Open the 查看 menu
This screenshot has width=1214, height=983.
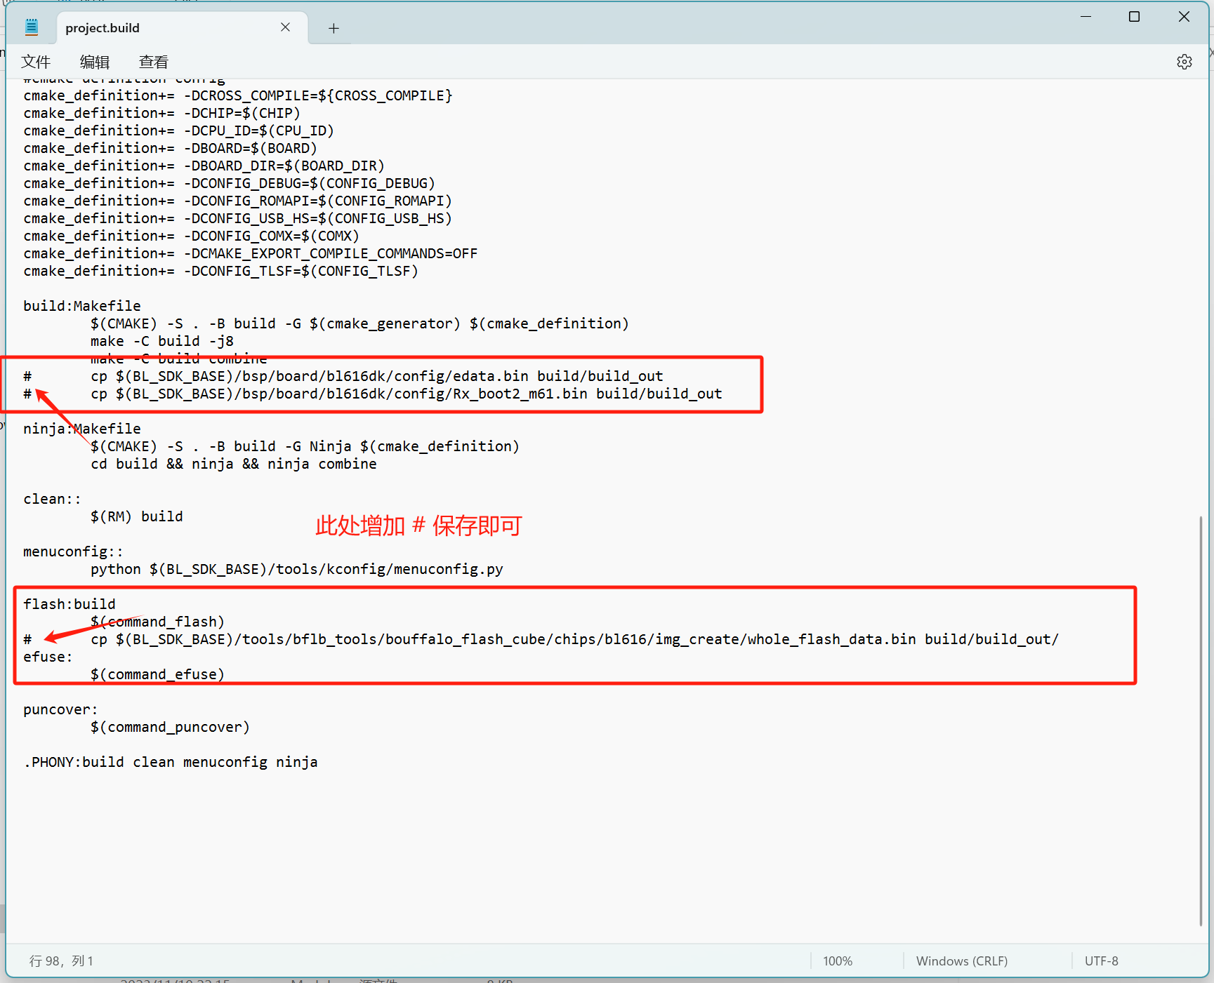(x=154, y=62)
